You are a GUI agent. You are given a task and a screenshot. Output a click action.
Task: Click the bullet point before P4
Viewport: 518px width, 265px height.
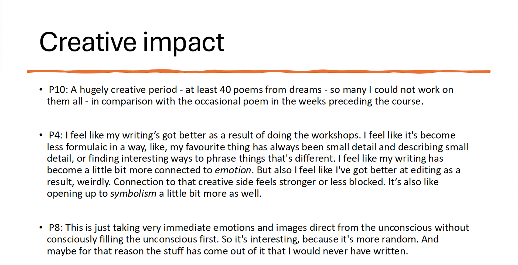pyautogui.click(x=41, y=135)
